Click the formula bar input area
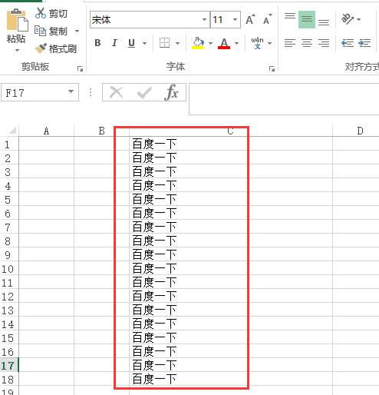The image size is (379, 395). coord(284,99)
